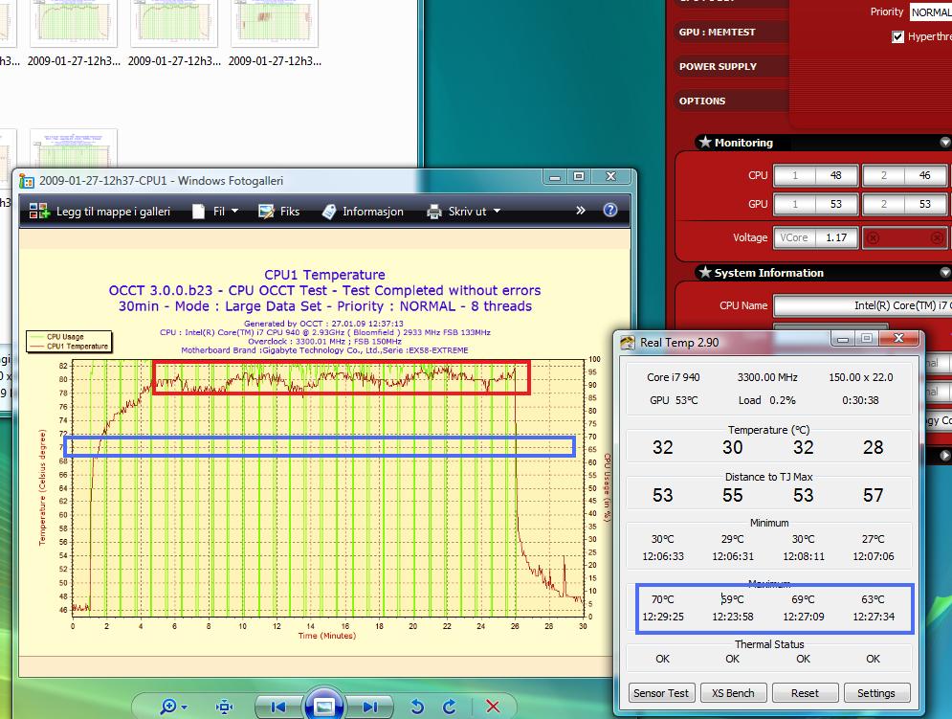This screenshot has height=719, width=952.
Task: Open the third 2009-01-27-12h3 thumbnail
Action: (275, 32)
